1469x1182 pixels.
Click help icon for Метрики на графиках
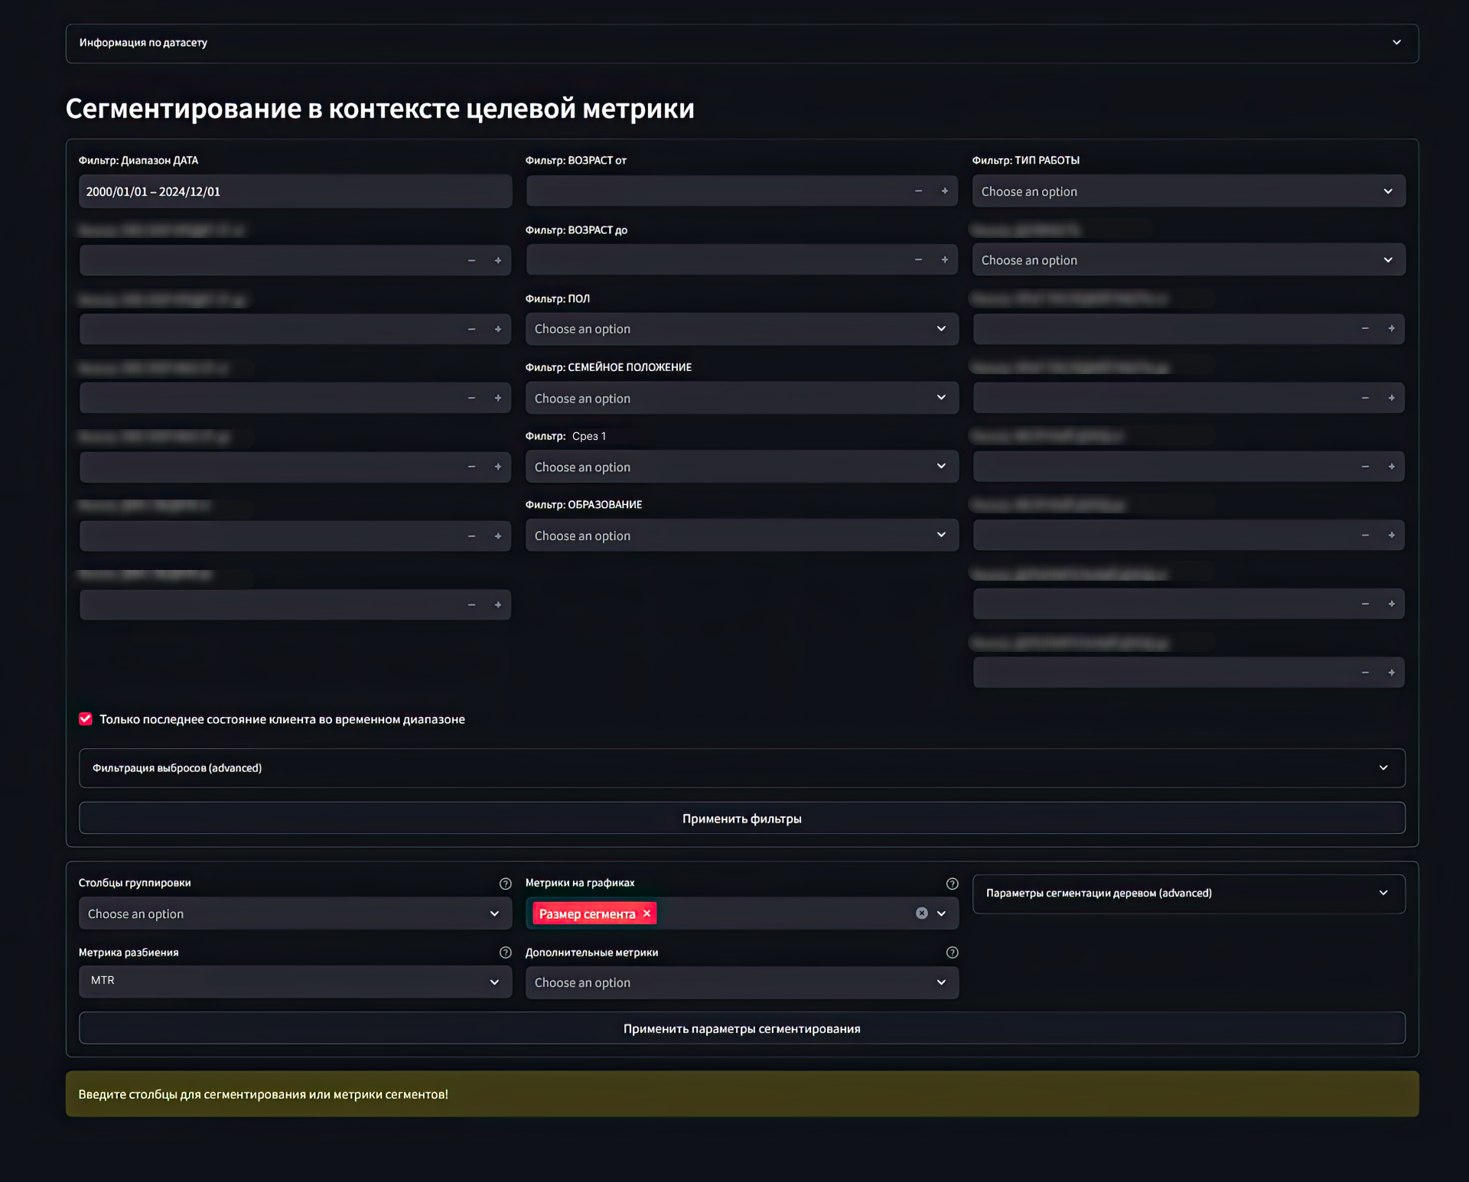click(x=952, y=884)
